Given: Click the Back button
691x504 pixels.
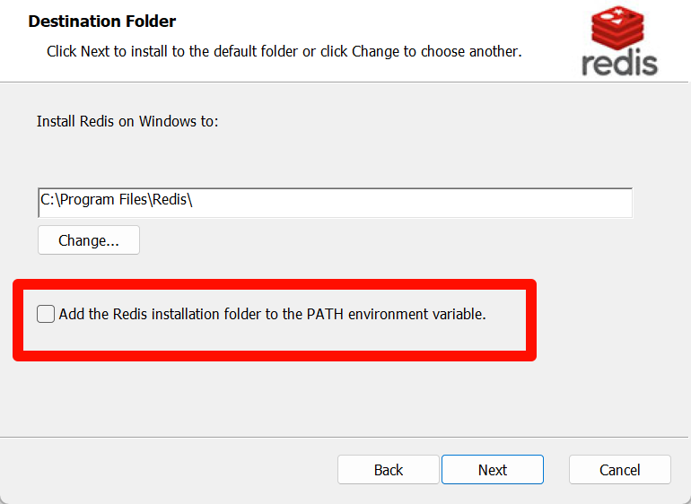Looking at the screenshot, I should [389, 470].
